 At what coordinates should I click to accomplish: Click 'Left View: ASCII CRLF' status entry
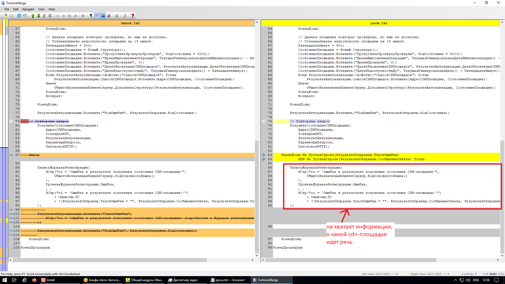380,274
